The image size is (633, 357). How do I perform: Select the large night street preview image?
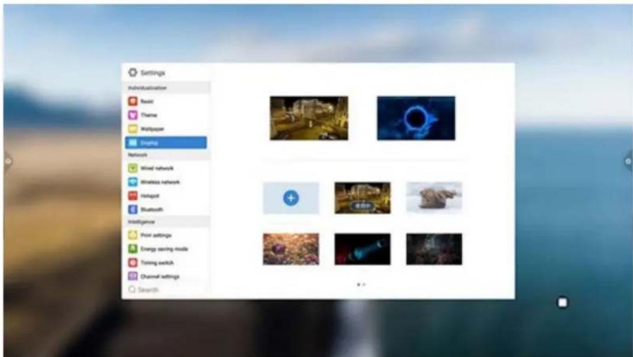(309, 118)
